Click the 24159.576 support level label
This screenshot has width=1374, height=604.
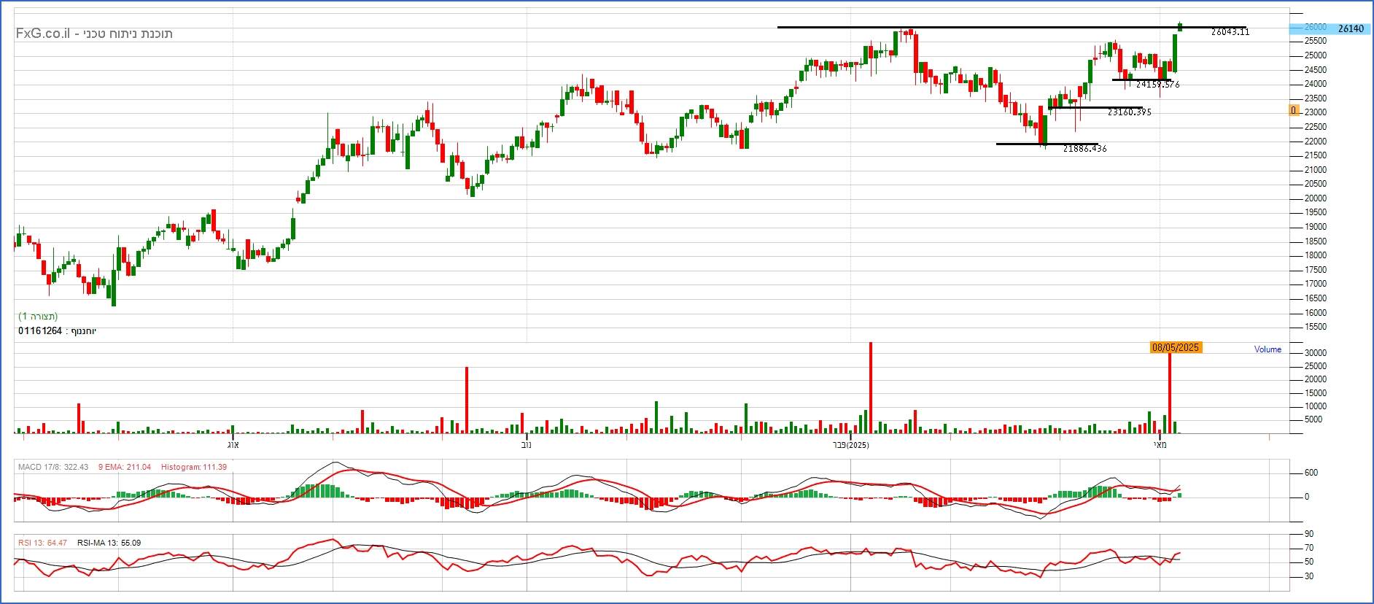[x=1157, y=85]
